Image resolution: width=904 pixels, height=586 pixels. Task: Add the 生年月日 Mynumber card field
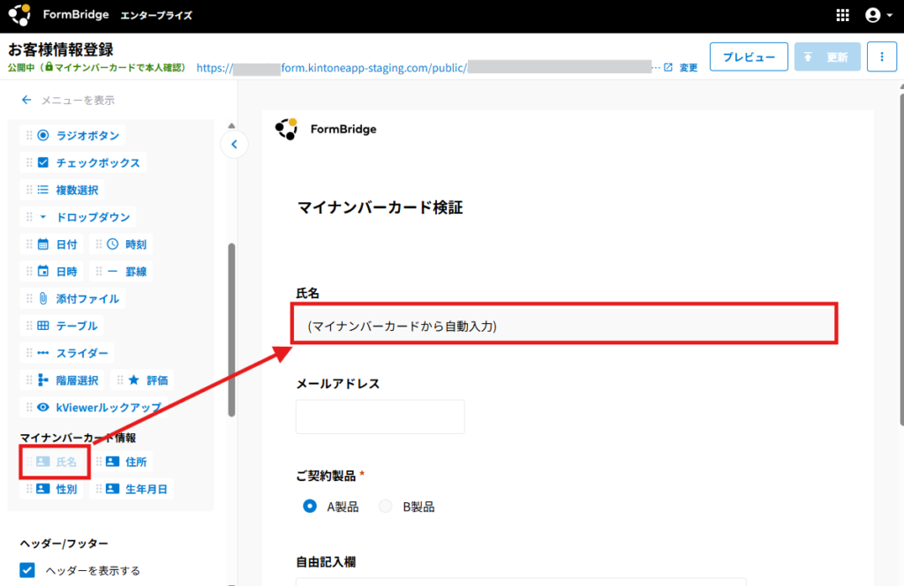(132, 488)
